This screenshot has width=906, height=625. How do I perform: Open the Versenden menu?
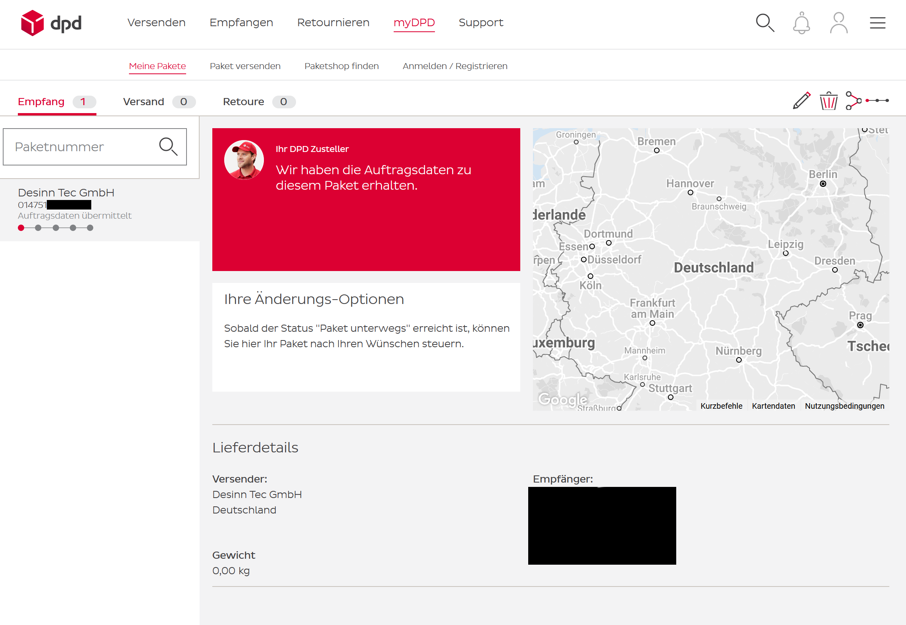click(x=156, y=23)
